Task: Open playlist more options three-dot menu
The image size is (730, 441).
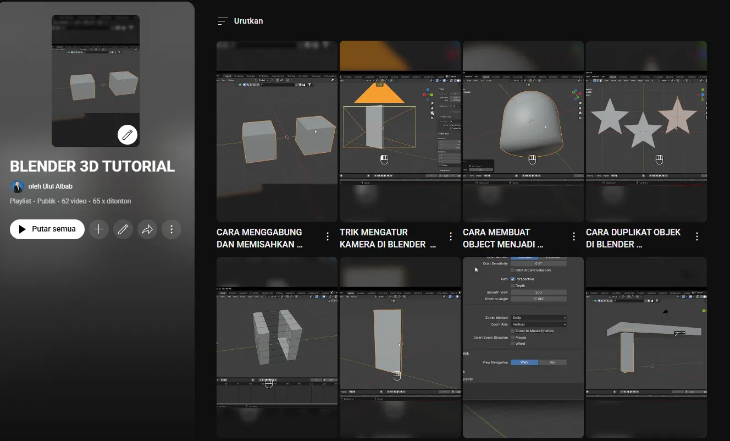Action: coord(172,229)
